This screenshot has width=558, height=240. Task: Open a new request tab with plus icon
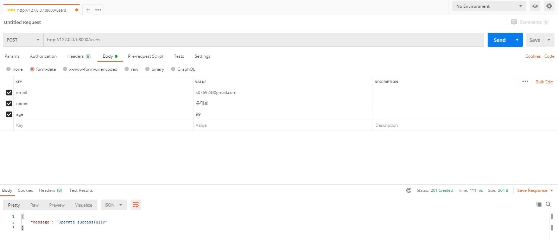pos(88,10)
